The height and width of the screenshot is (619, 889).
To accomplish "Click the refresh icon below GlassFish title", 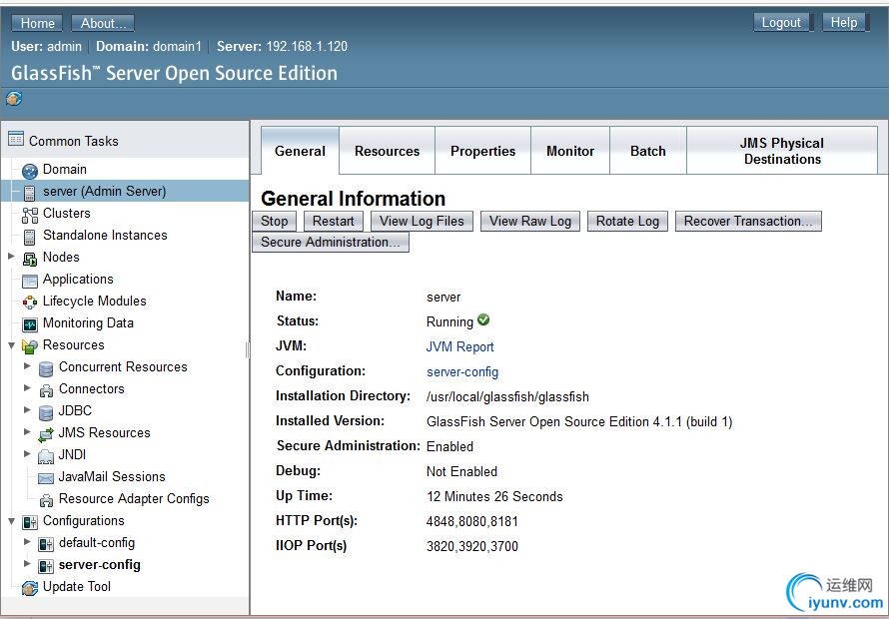I will point(14,99).
